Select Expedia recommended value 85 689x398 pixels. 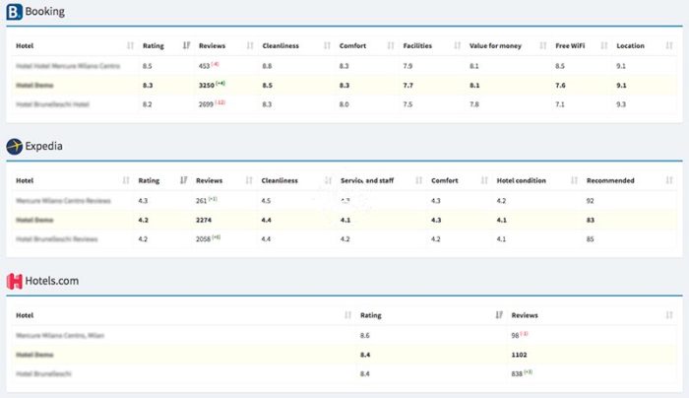[591, 239]
